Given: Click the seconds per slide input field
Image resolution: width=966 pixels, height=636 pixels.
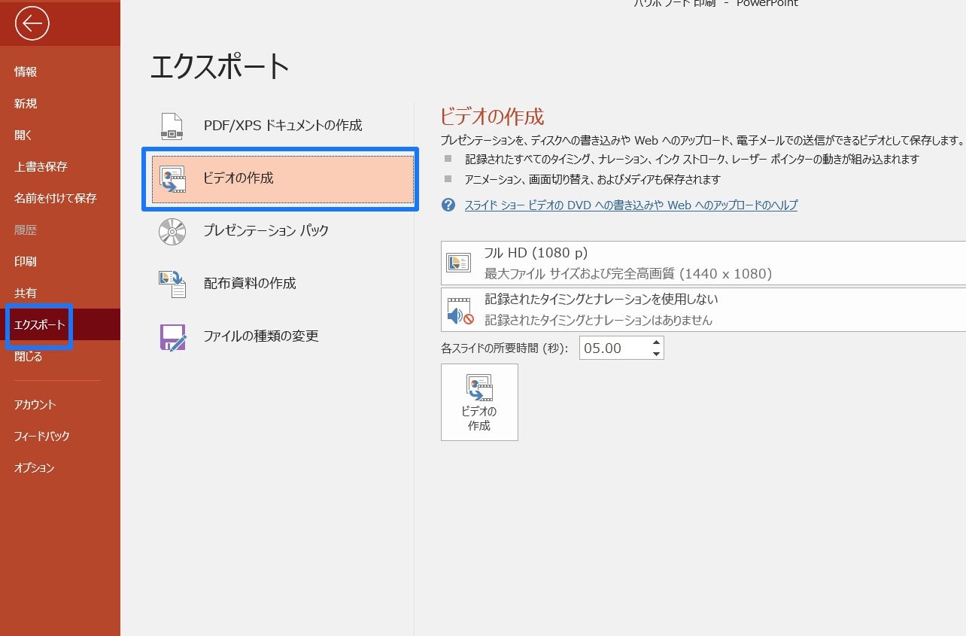Looking at the screenshot, I should (614, 348).
